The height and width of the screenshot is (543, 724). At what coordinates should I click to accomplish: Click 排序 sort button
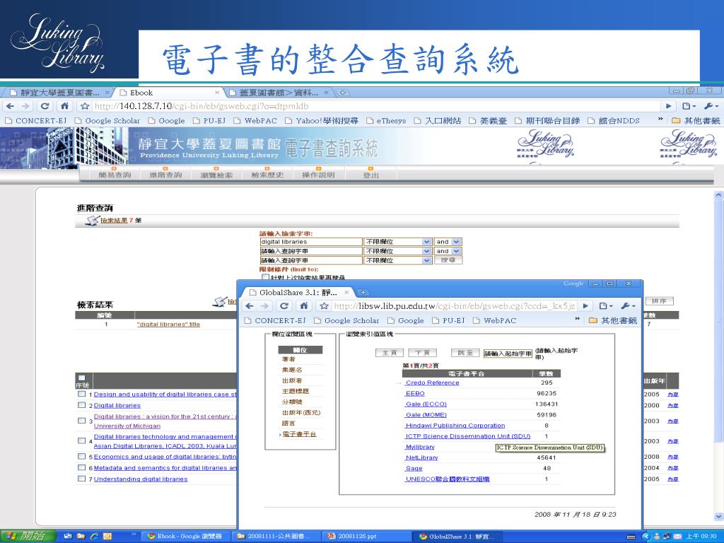point(659,301)
